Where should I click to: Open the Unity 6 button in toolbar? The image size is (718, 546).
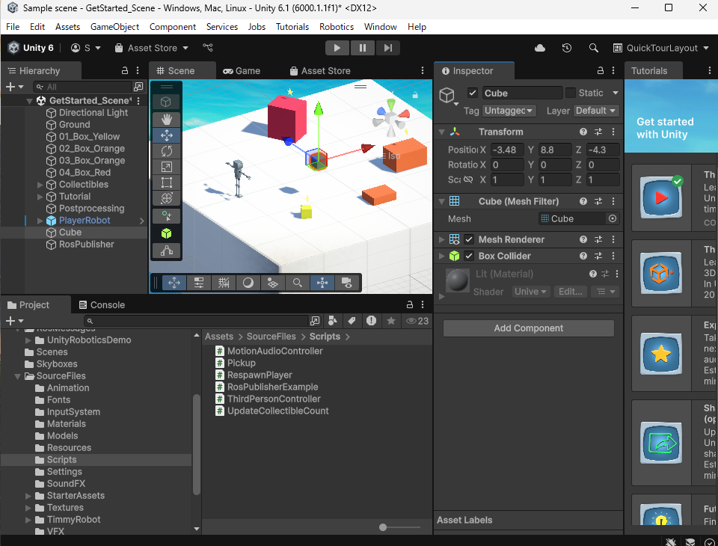coord(31,48)
